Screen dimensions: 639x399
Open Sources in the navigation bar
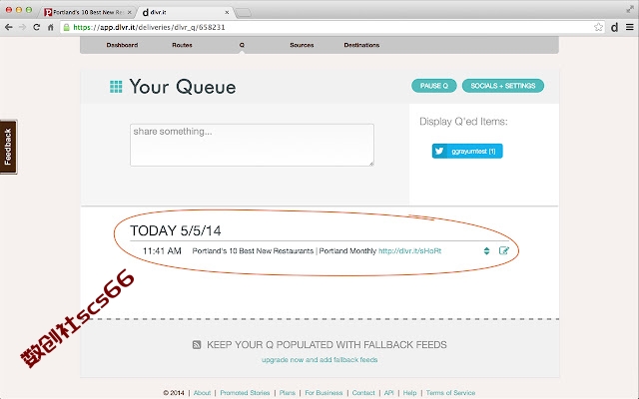click(302, 45)
